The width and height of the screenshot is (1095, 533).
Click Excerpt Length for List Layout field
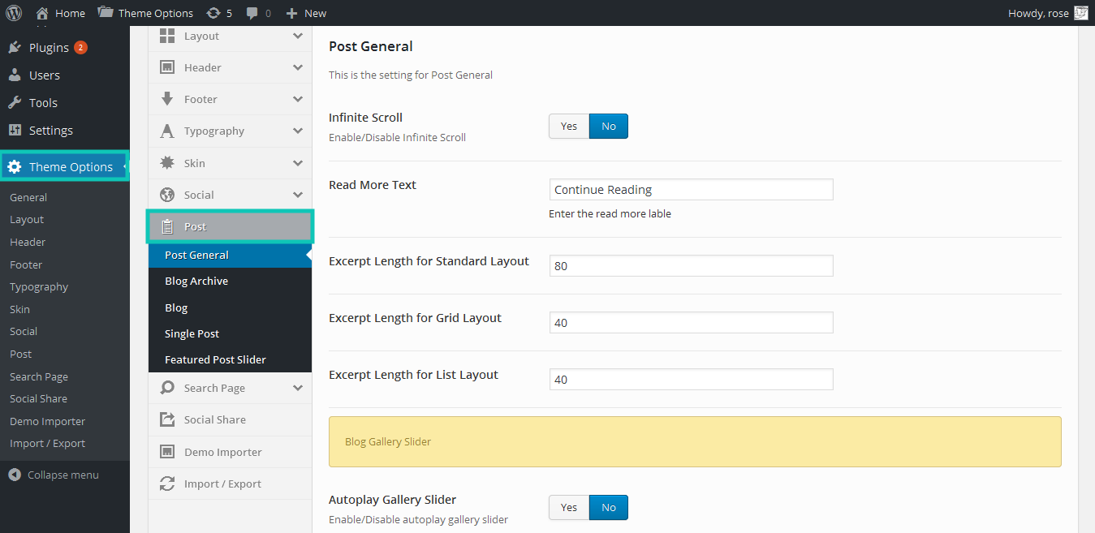[x=691, y=379]
